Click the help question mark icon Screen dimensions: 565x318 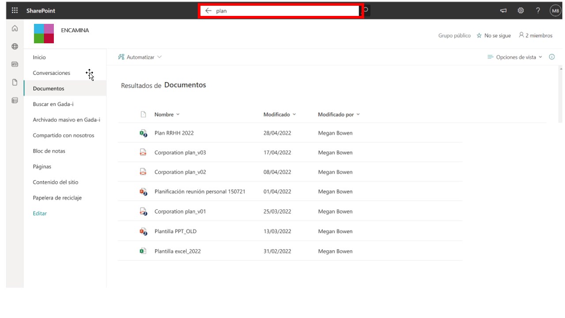538,11
